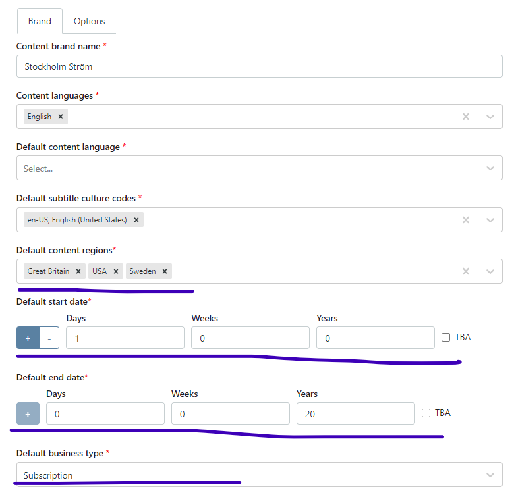Click the plus button for start date
The height and width of the screenshot is (495, 514).
[x=28, y=338]
